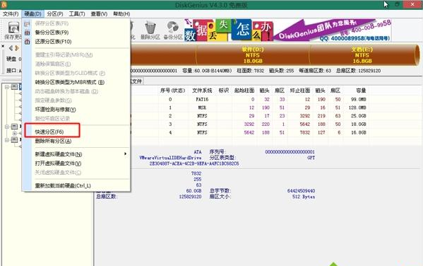The image size is (423, 266).
Task: Click the orange forward navigation arrow
Action: 17,48
